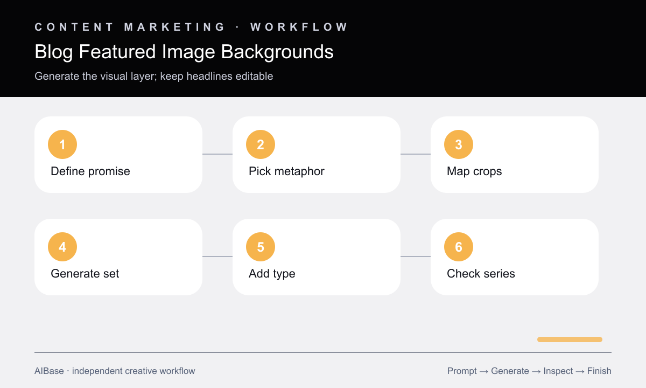Screen dimensions: 646x388
Task: Select the "Add type" label
Action: point(272,274)
